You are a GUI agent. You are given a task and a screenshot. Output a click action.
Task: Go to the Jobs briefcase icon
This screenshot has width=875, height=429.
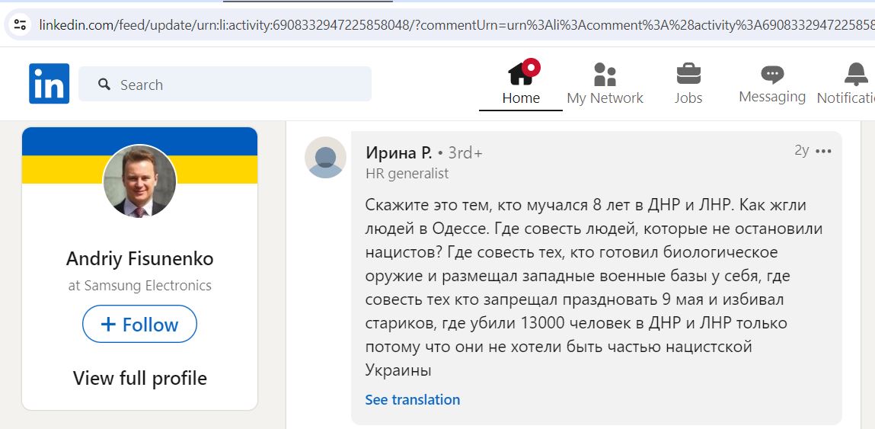point(688,74)
